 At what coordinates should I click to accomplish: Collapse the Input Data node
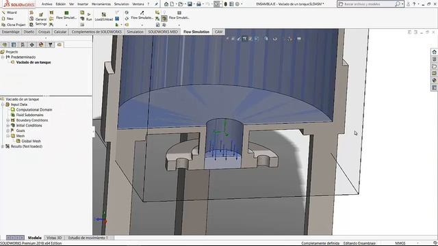pos(3,105)
